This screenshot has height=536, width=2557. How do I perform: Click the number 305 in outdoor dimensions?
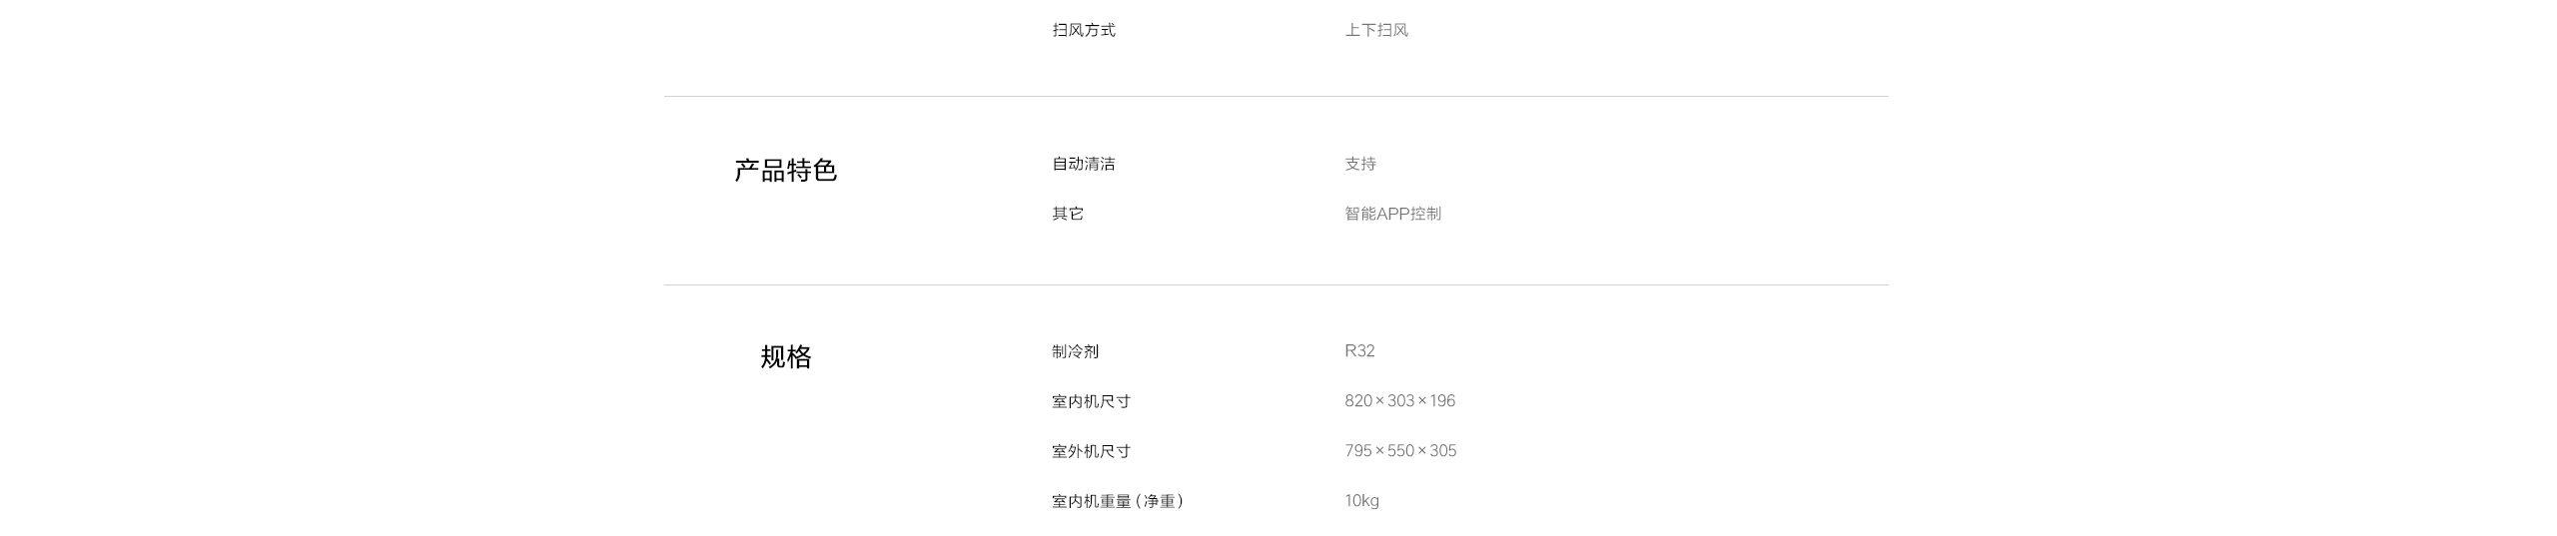(x=1443, y=451)
